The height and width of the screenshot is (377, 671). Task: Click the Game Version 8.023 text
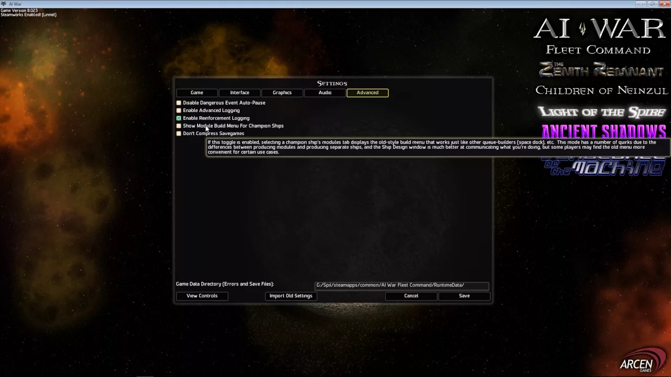click(19, 10)
